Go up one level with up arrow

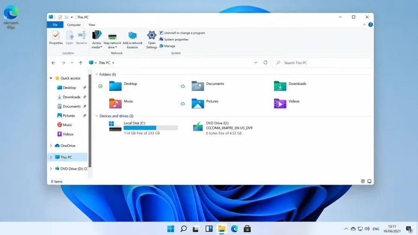(80, 63)
